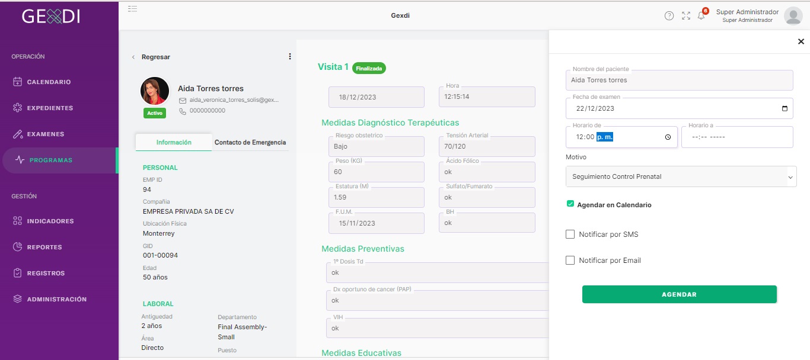
Task: Open the Super Administrador avatar
Action: pyautogui.click(x=793, y=16)
